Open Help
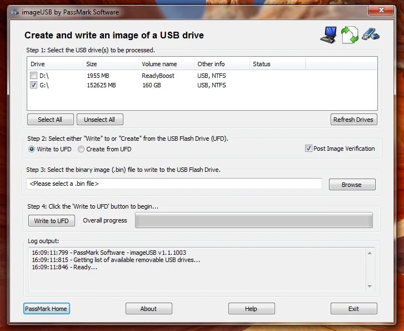Screen dimensions: 404x331 point(252,309)
